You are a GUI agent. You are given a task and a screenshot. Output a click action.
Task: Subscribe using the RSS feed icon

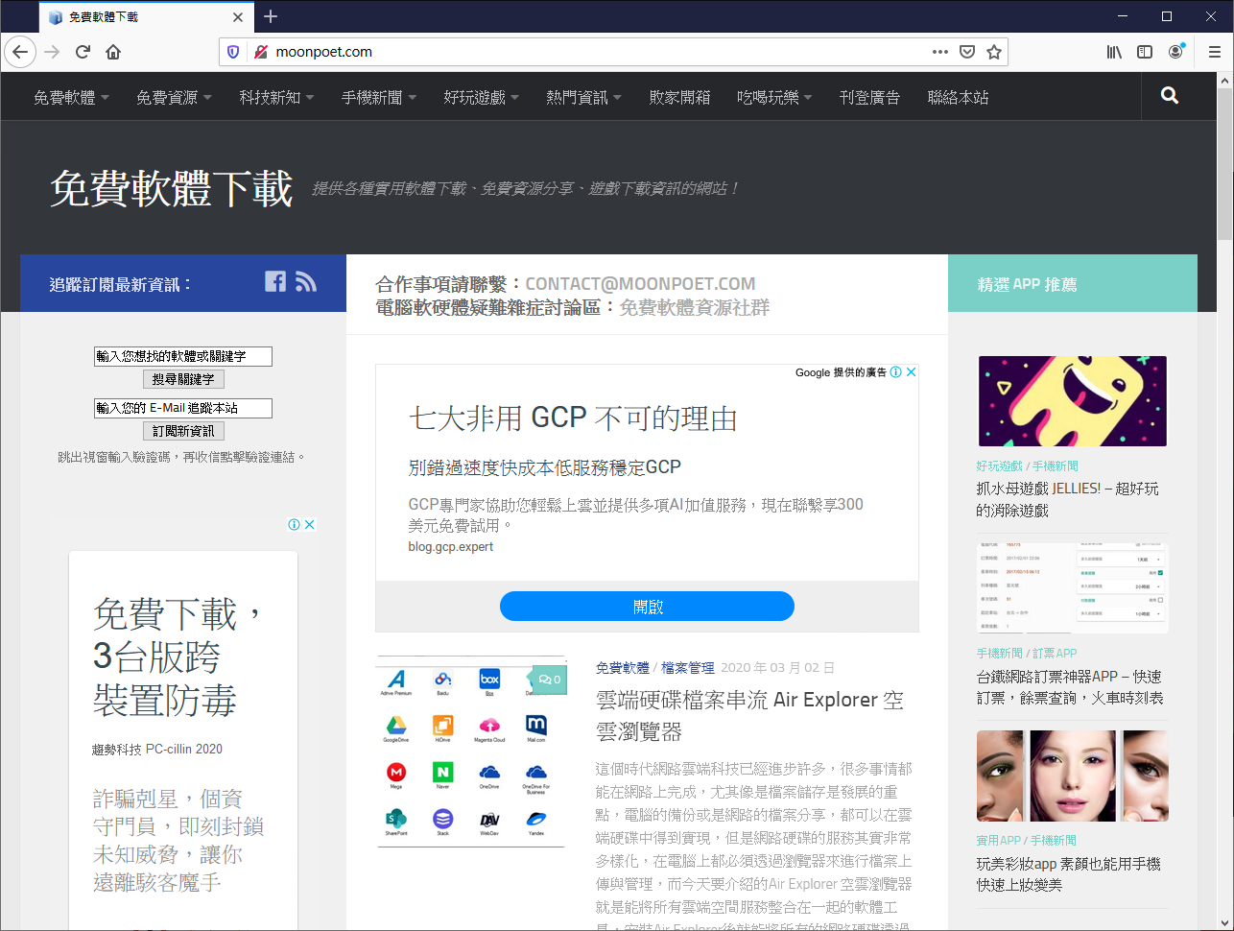[x=306, y=281]
